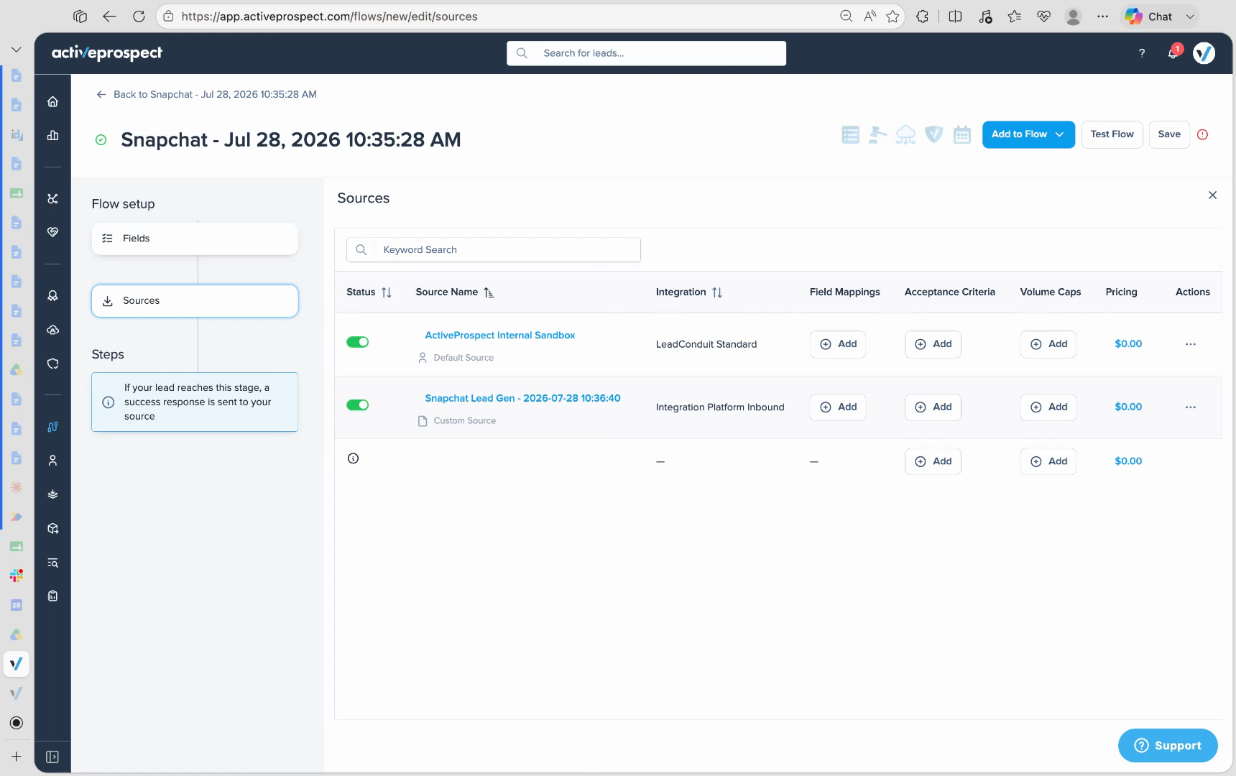This screenshot has height=776, width=1236.
Task: Click the $0.00 pricing for Snapchat Lead Gen
Action: [x=1128, y=407]
